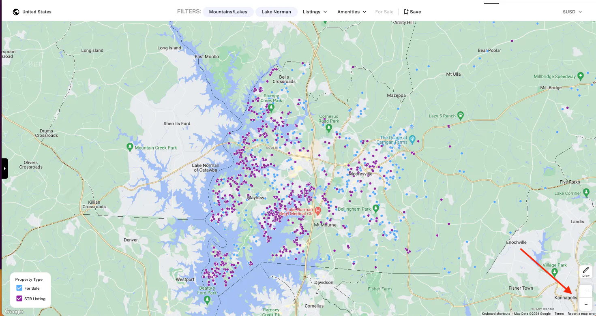Screen dimensions: 596x316
Task: Zoom out with the minus button
Action: coord(586,304)
